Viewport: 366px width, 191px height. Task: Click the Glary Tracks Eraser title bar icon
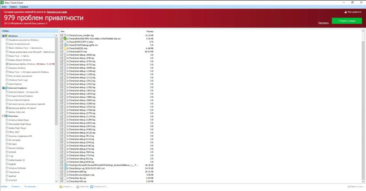[2, 3]
